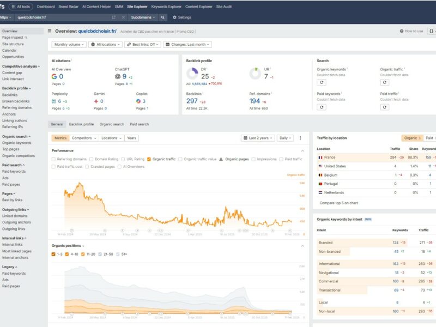Screen dimensions: 436x327
Task: Switch to the Paid search tab
Action: point(140,124)
